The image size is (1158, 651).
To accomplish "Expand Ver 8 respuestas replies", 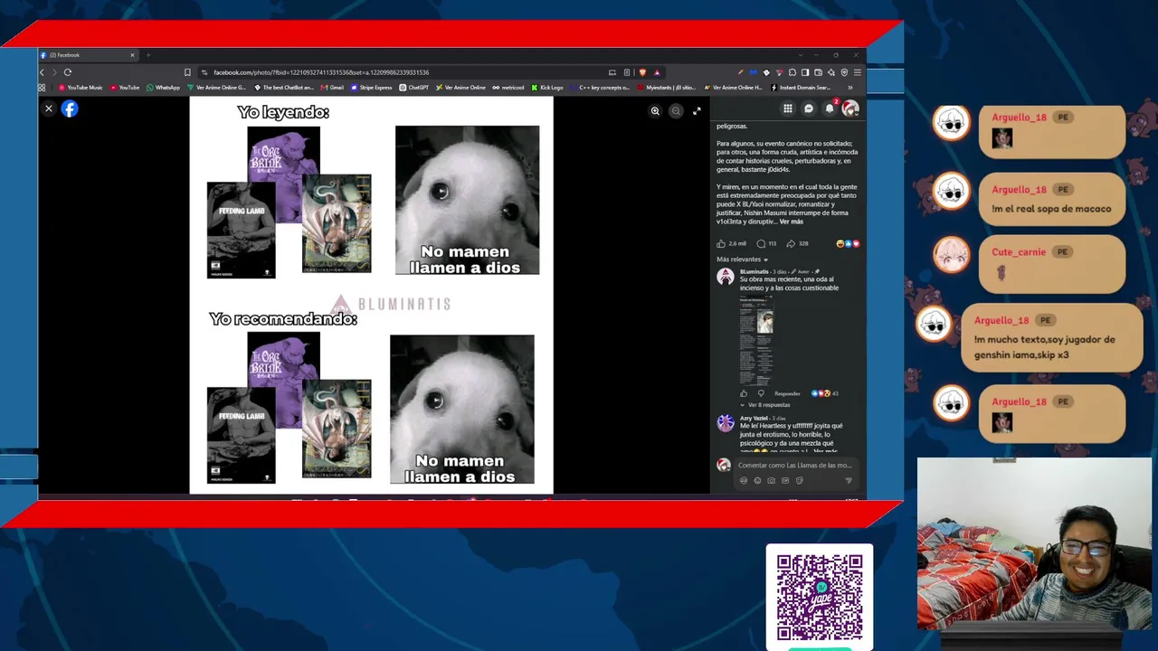I will [x=766, y=405].
